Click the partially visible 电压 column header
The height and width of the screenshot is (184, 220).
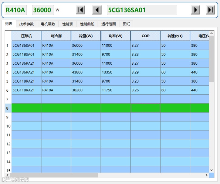click(200, 36)
